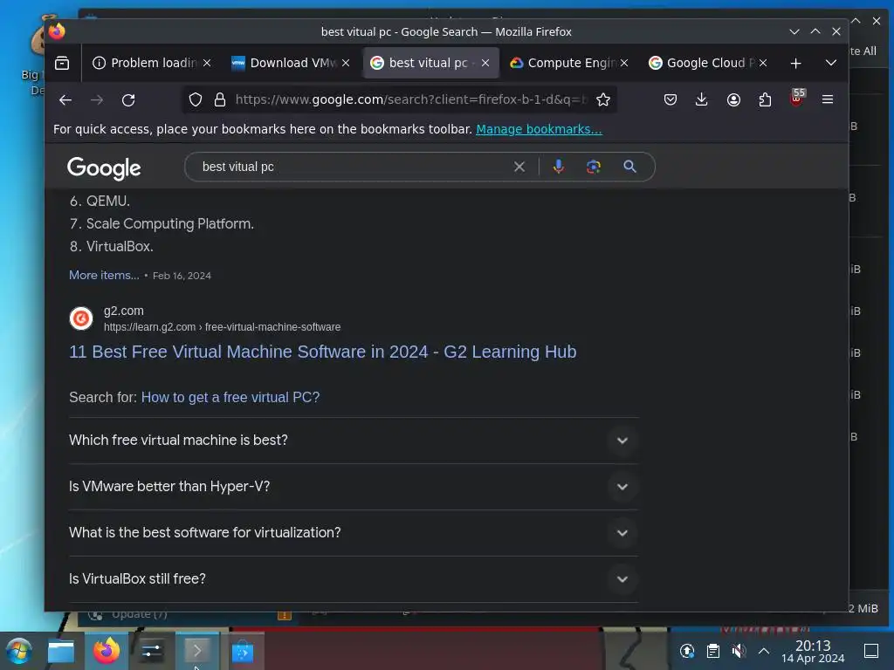894x670 pixels.
Task: Show hidden system tray icons
Action: (763, 651)
